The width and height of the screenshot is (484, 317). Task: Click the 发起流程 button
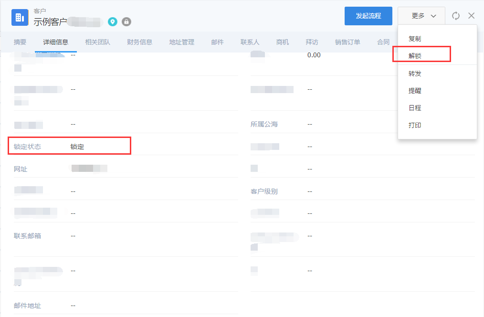click(368, 16)
